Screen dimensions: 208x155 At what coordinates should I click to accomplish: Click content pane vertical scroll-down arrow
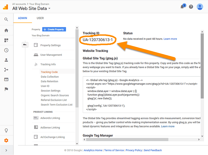point(202,136)
